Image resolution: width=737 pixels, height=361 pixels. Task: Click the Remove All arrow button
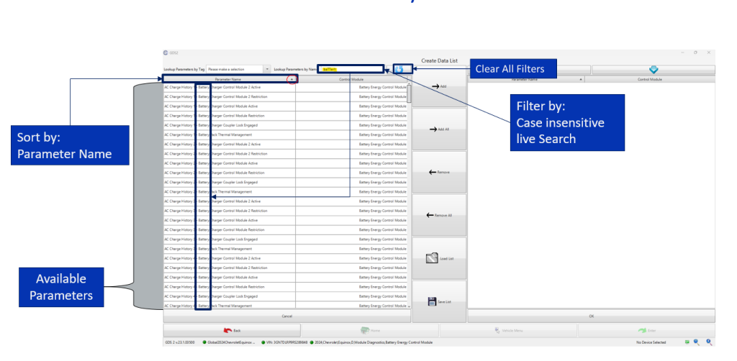click(439, 216)
